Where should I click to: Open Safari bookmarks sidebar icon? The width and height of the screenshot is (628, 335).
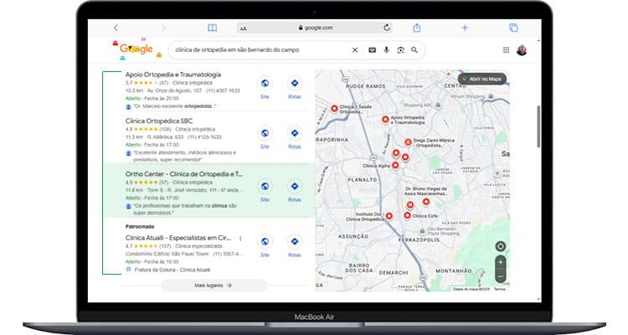[212, 28]
